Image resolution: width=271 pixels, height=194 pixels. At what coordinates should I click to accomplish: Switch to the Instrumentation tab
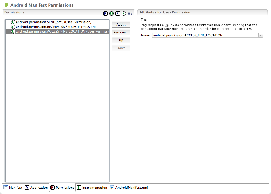tap(92, 187)
